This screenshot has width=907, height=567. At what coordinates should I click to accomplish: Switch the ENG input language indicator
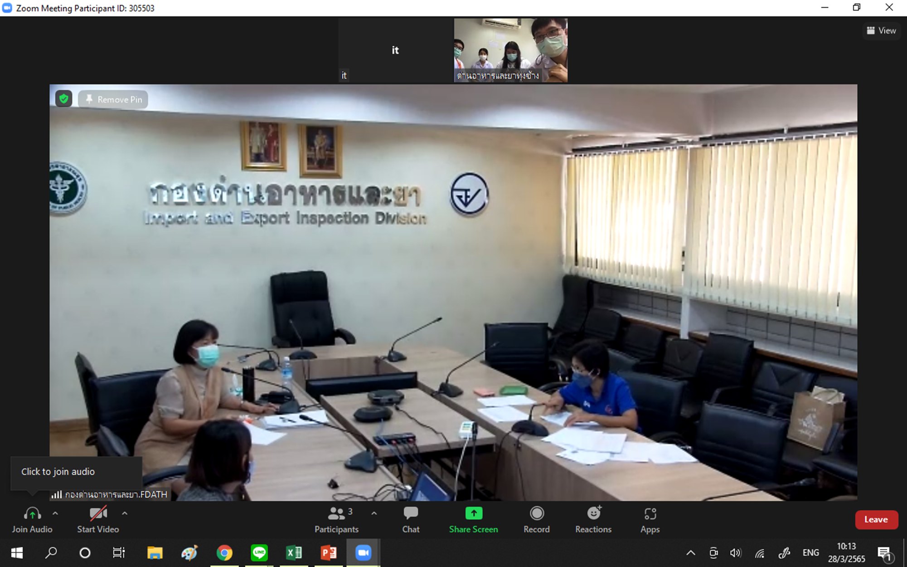pos(810,553)
